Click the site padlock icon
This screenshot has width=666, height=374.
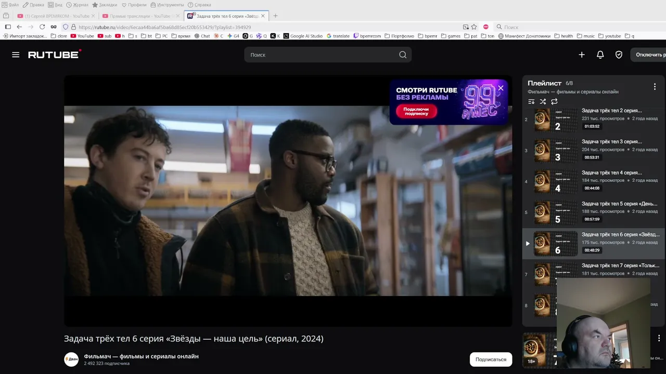pos(73,27)
